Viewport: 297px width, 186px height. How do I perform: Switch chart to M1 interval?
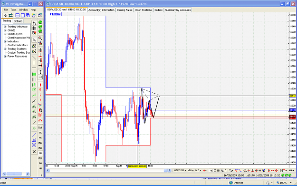pyautogui.click(x=40, y=133)
